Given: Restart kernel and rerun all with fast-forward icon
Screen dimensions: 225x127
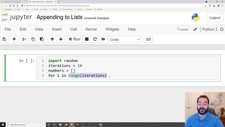Looking at the screenshot, I should 103,39.
